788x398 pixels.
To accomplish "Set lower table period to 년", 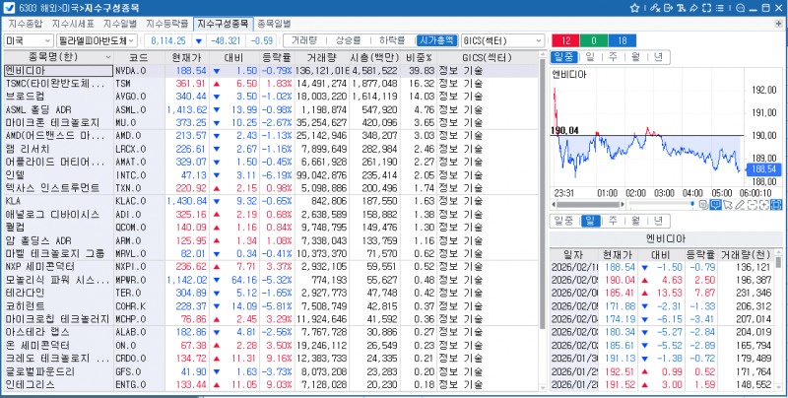I will 658,221.
